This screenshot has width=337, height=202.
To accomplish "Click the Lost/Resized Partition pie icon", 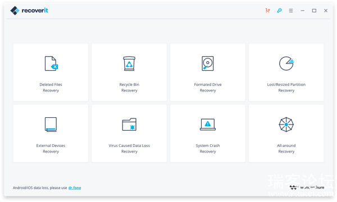I will coord(286,63).
